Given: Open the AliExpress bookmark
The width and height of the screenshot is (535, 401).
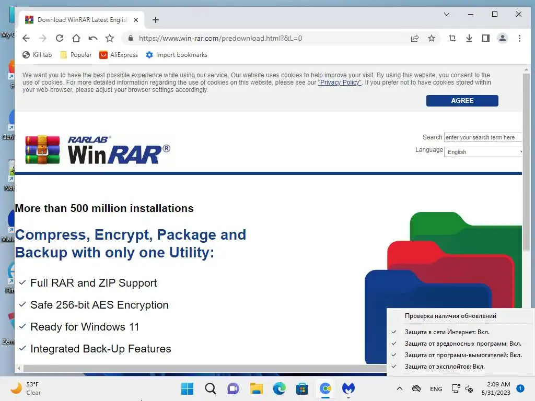Looking at the screenshot, I should [119, 55].
